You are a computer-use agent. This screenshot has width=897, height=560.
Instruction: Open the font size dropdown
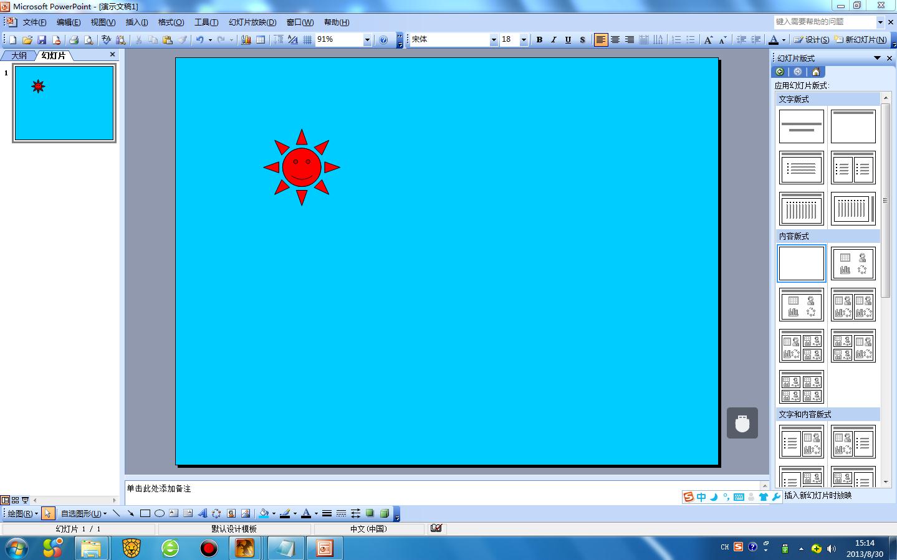pyautogui.click(x=524, y=40)
